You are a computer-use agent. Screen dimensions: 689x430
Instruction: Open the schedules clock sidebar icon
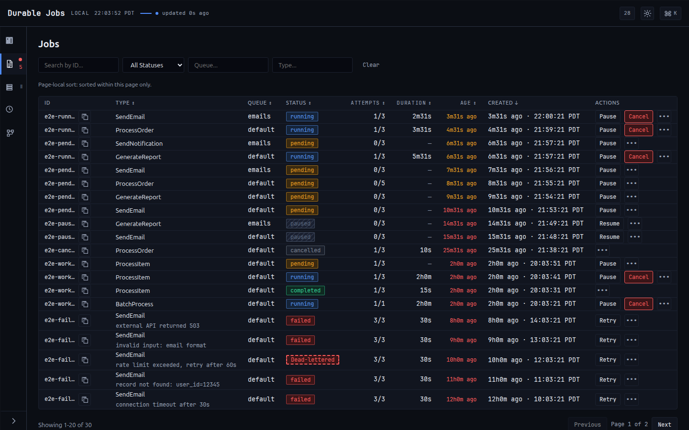pyautogui.click(x=10, y=109)
